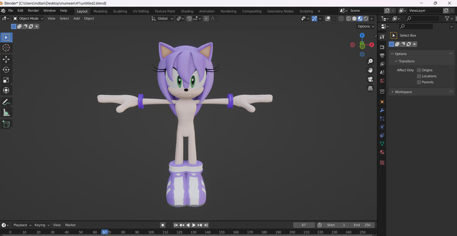The height and width of the screenshot is (236, 457).
Task: Open the Tool properties tab (wrench and screwdriver)
Action: pos(382,36)
